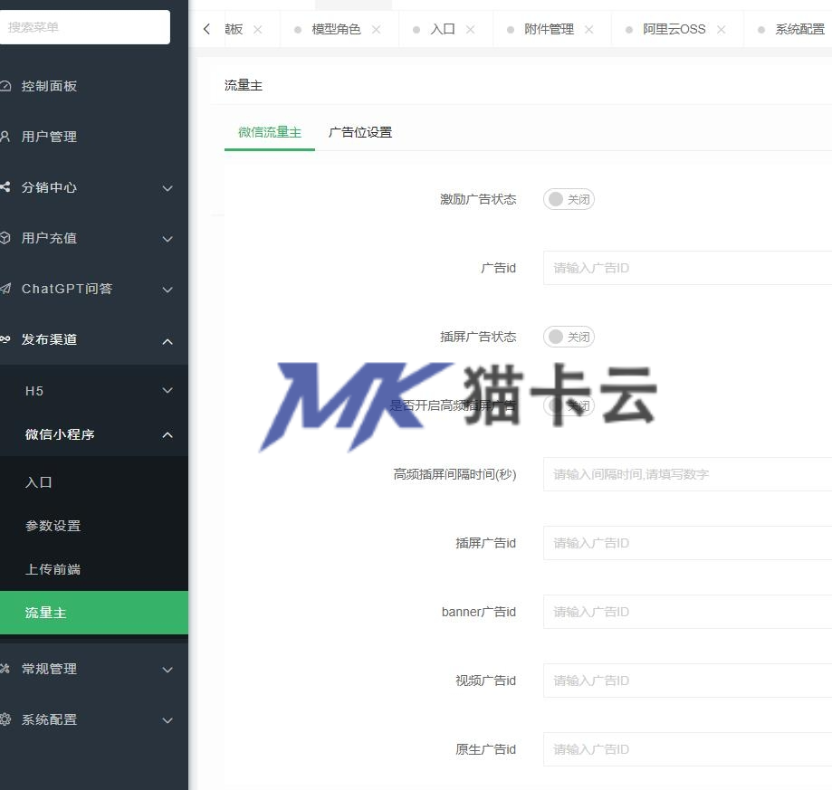Expand the ChatGPT问答 menu chevron
This screenshot has height=790, width=832.
coord(167,290)
